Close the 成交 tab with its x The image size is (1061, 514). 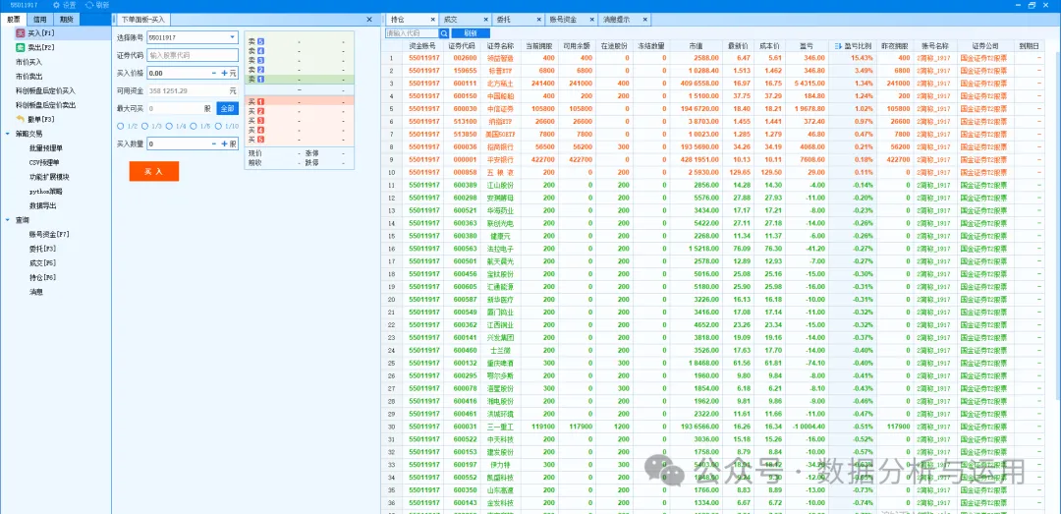(x=486, y=20)
